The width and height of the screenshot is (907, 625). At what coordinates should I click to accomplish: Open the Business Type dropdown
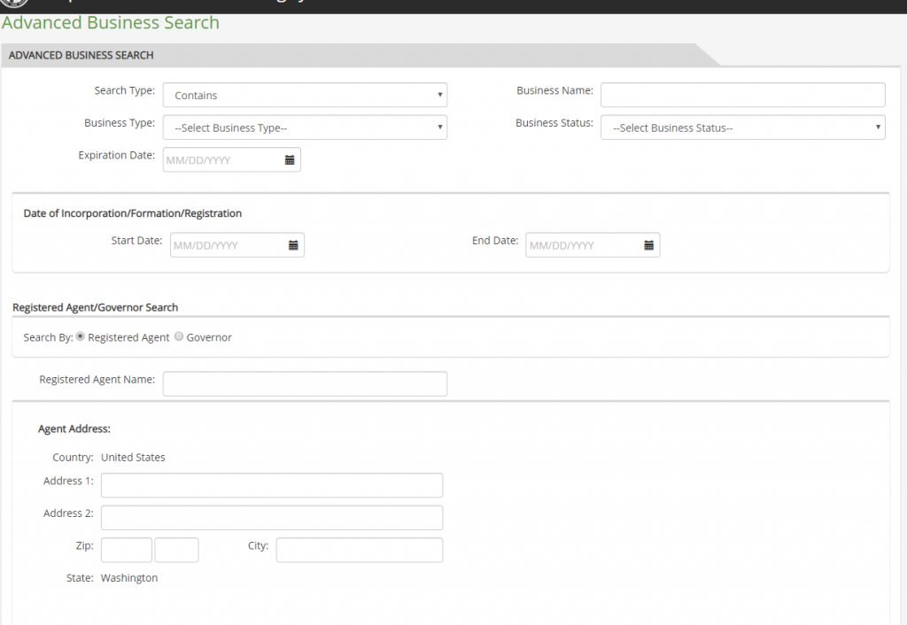coord(305,127)
